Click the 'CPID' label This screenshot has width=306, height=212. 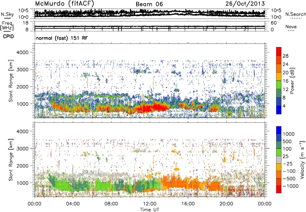coord(8,36)
